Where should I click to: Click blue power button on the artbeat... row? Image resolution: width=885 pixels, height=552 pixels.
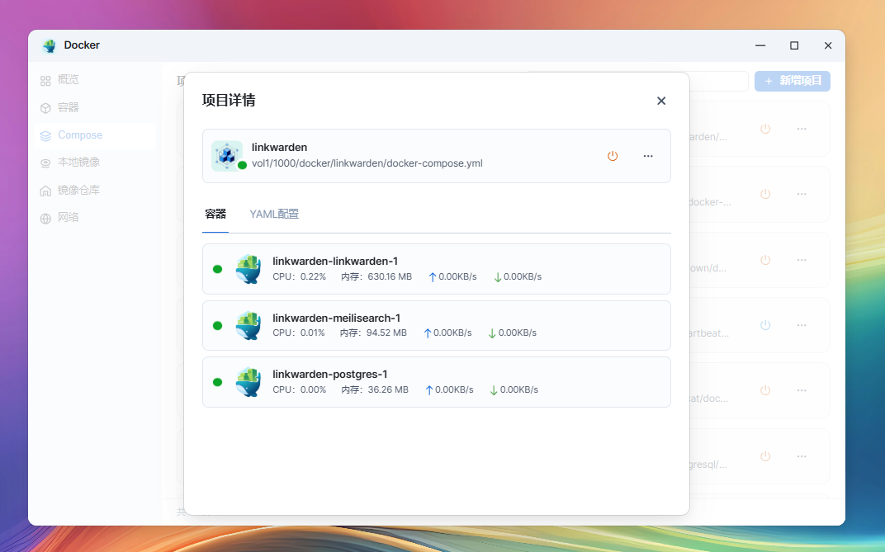765,325
